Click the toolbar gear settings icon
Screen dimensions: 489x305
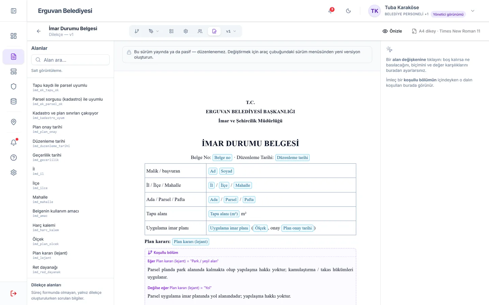pos(186,31)
